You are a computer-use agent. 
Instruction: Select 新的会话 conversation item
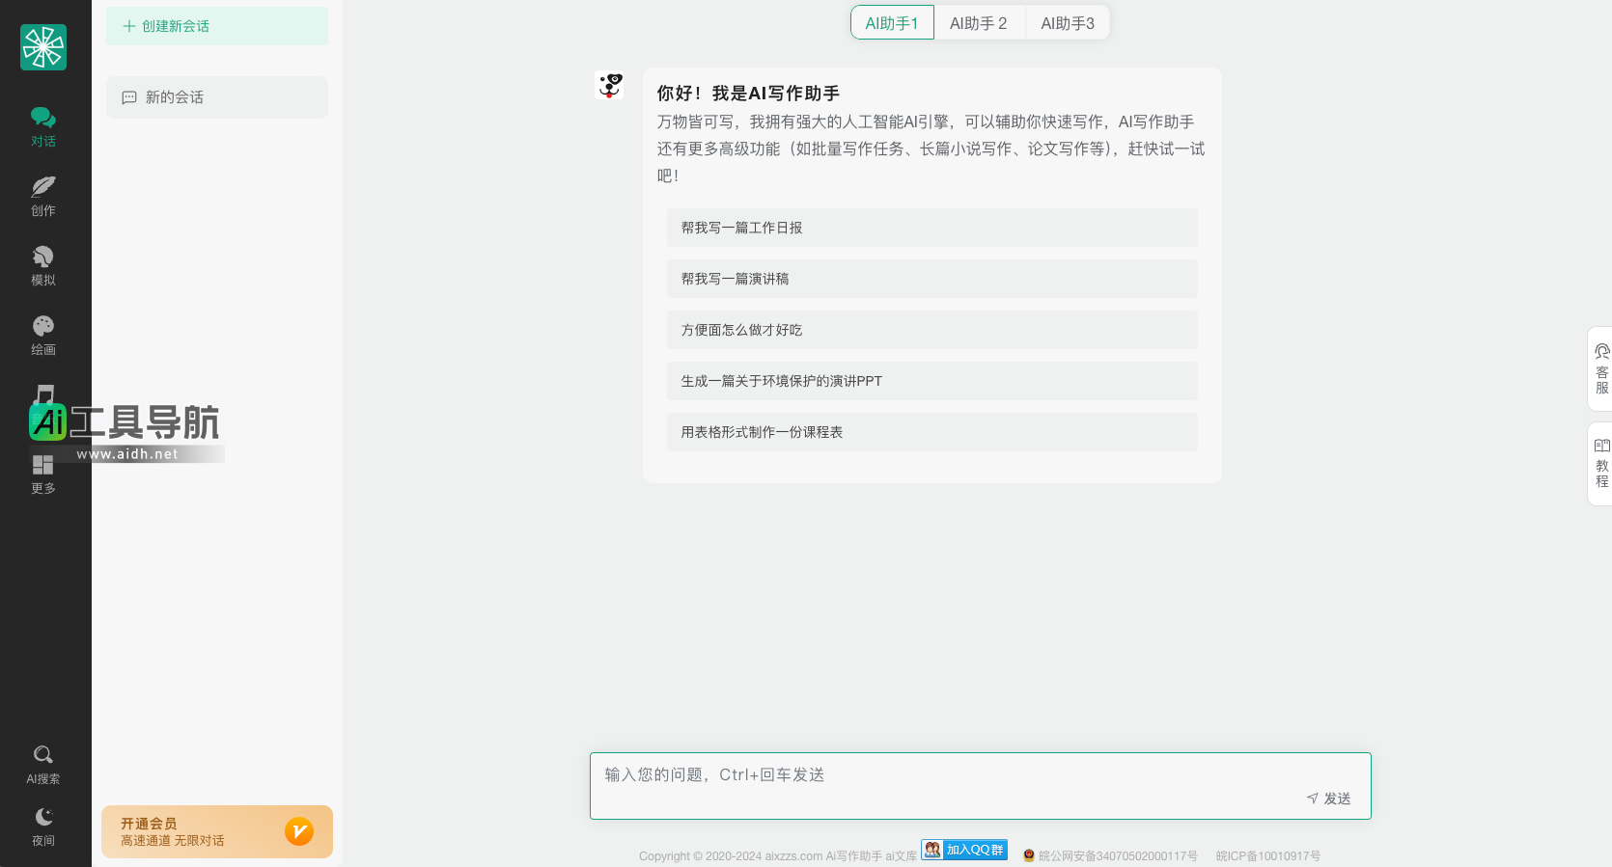click(217, 97)
